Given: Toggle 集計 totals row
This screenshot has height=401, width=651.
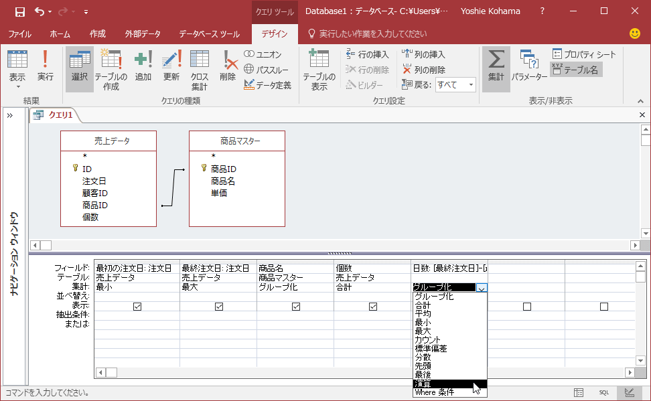Looking at the screenshot, I should click(x=496, y=69).
